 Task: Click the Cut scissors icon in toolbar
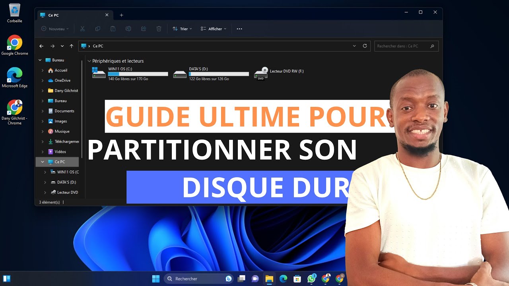82,29
